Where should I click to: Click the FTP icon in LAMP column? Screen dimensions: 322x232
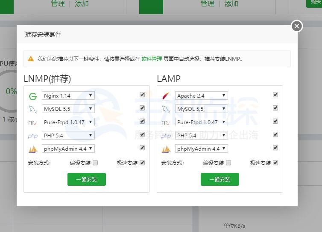(166, 122)
